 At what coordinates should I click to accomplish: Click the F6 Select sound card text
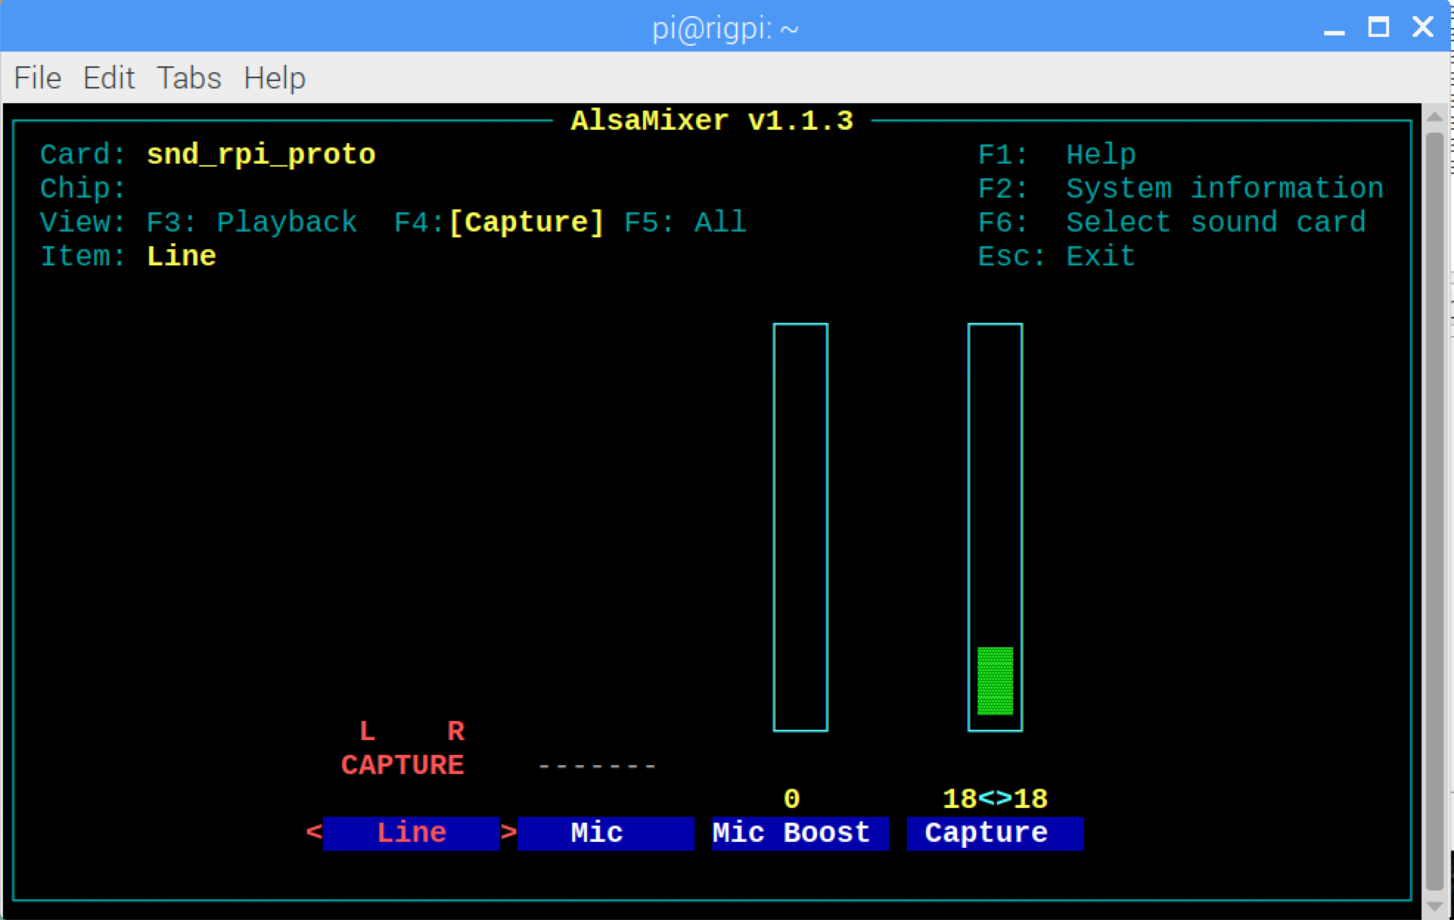1172,223
